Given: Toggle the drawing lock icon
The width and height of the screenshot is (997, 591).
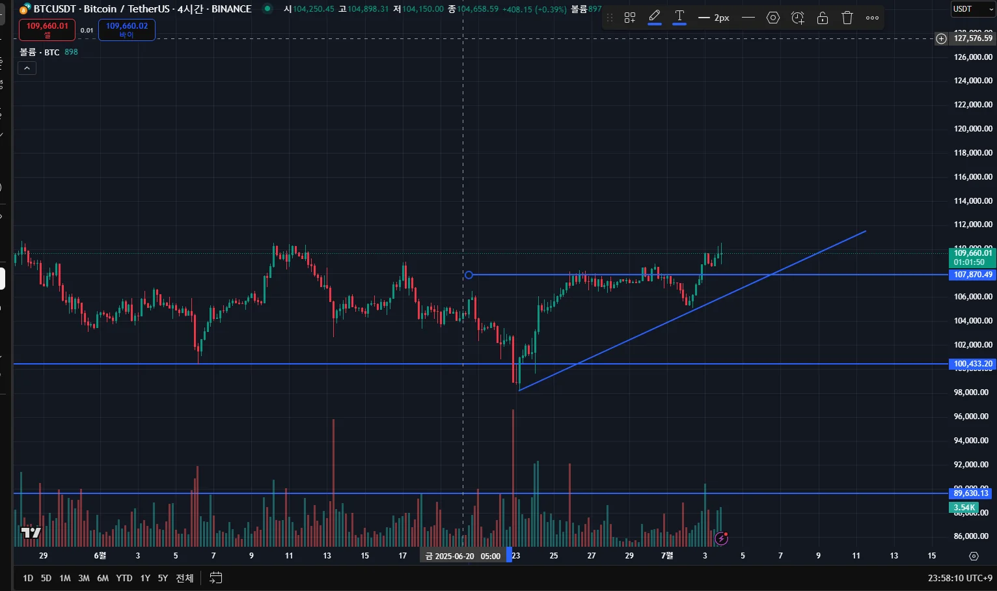Looking at the screenshot, I should [823, 18].
